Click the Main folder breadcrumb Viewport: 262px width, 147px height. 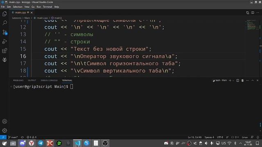(x=27, y=18)
